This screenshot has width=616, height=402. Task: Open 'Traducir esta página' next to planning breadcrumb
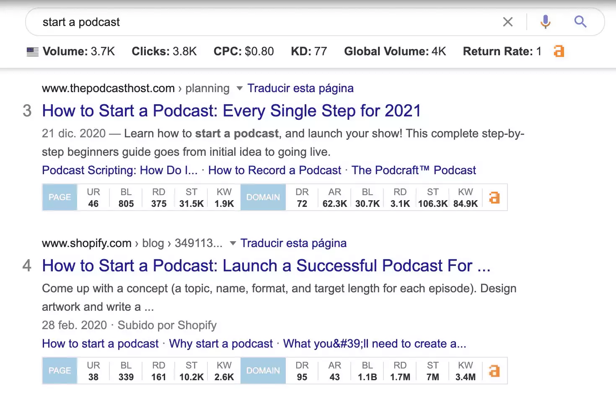pos(300,88)
